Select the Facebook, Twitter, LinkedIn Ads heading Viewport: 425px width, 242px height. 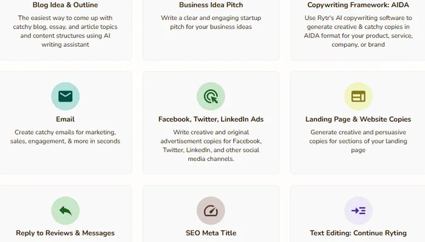[211, 119]
